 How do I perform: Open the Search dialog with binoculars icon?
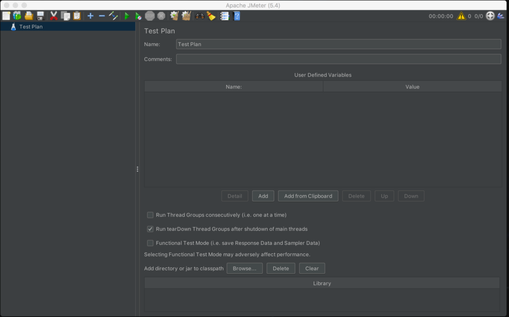199,16
